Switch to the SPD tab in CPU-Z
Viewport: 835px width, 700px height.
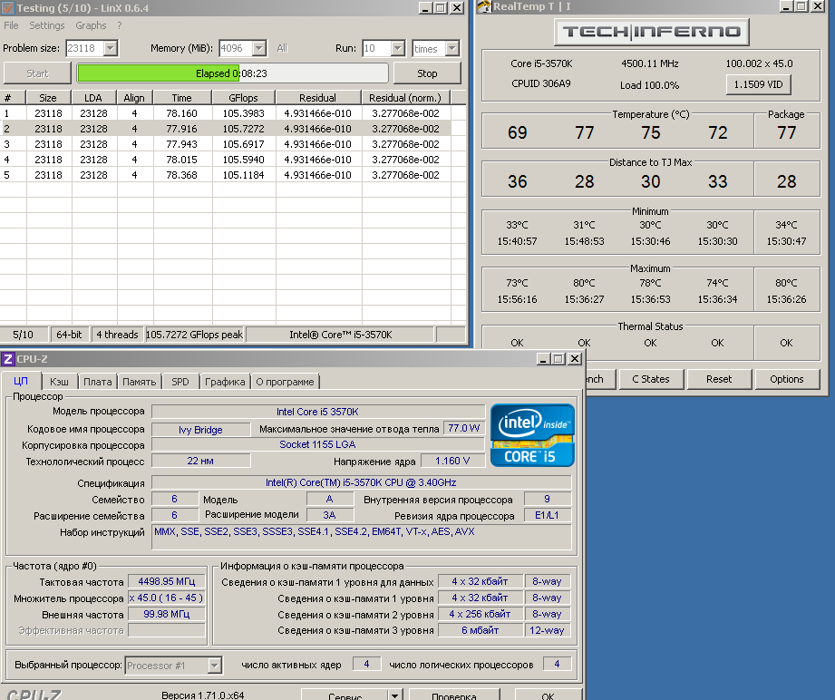click(x=180, y=382)
